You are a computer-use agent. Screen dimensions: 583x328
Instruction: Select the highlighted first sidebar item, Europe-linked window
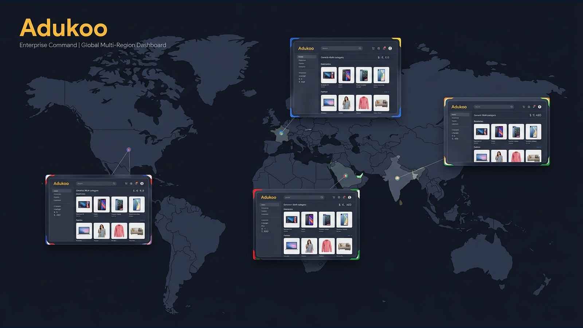306,57
